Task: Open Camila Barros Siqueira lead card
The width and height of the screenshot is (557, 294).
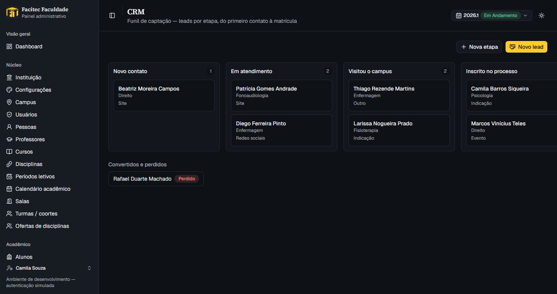Action: click(x=511, y=96)
